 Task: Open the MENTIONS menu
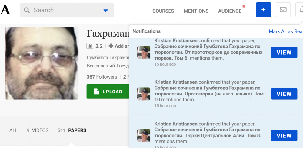(196, 11)
